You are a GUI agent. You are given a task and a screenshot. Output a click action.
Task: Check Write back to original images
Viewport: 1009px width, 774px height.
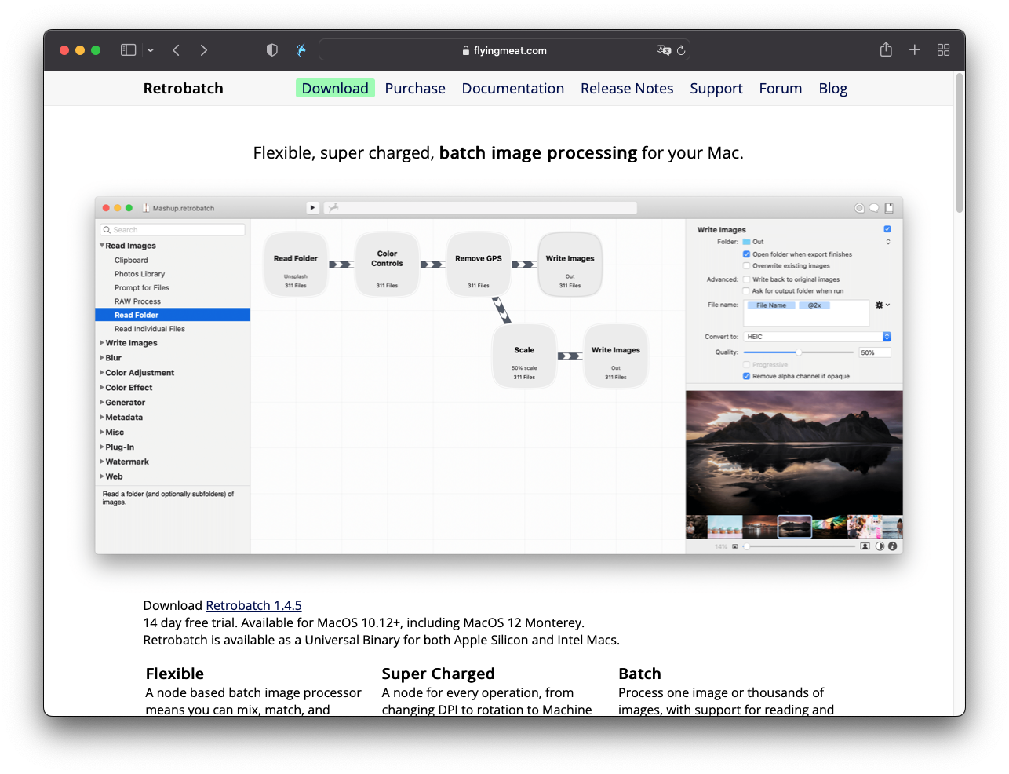[746, 279]
